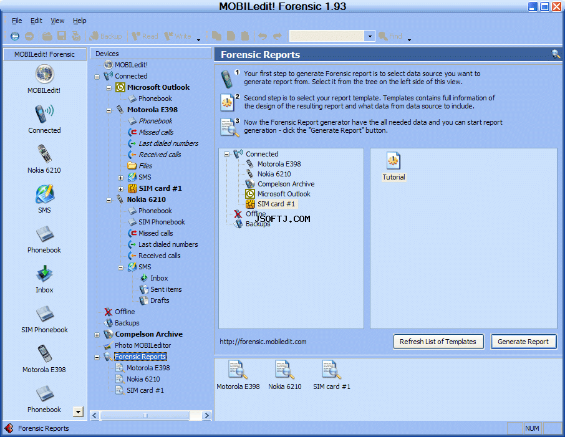Select Missed calls under Motorola E398

(x=156, y=132)
